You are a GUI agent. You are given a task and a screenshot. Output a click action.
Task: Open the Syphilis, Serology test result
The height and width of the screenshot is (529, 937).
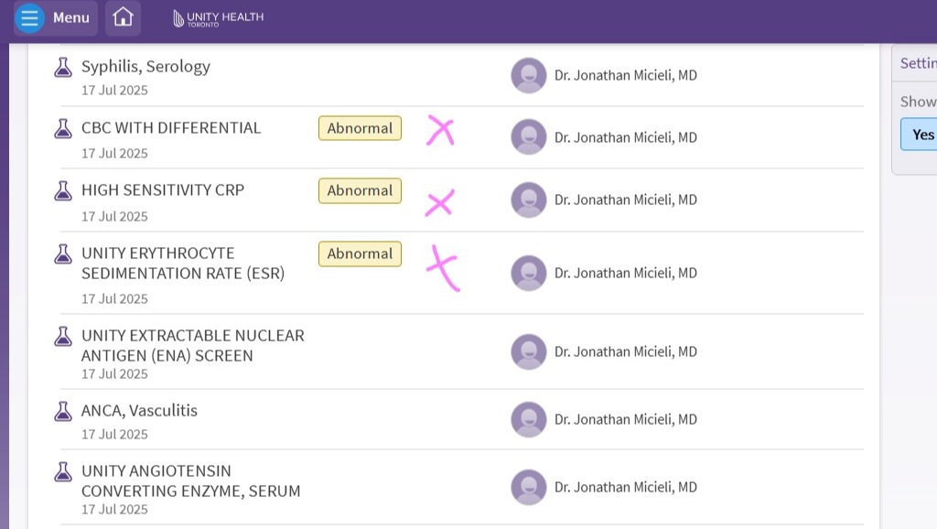point(145,67)
